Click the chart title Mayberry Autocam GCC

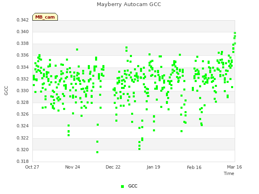129,4
